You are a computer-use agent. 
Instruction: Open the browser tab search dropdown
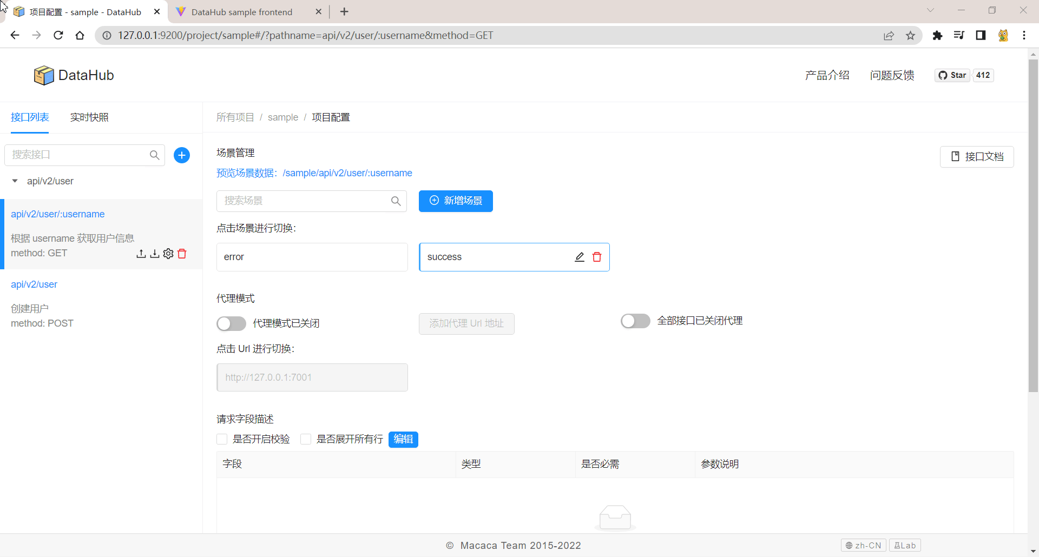click(x=931, y=11)
